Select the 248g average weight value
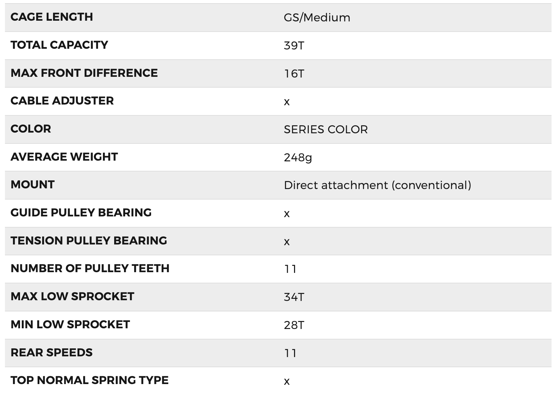 (x=298, y=157)
